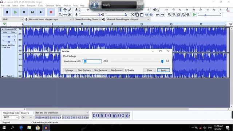This screenshot has height=131, width=233.
Task: Click Fit project to width icon
Action: point(183,15)
